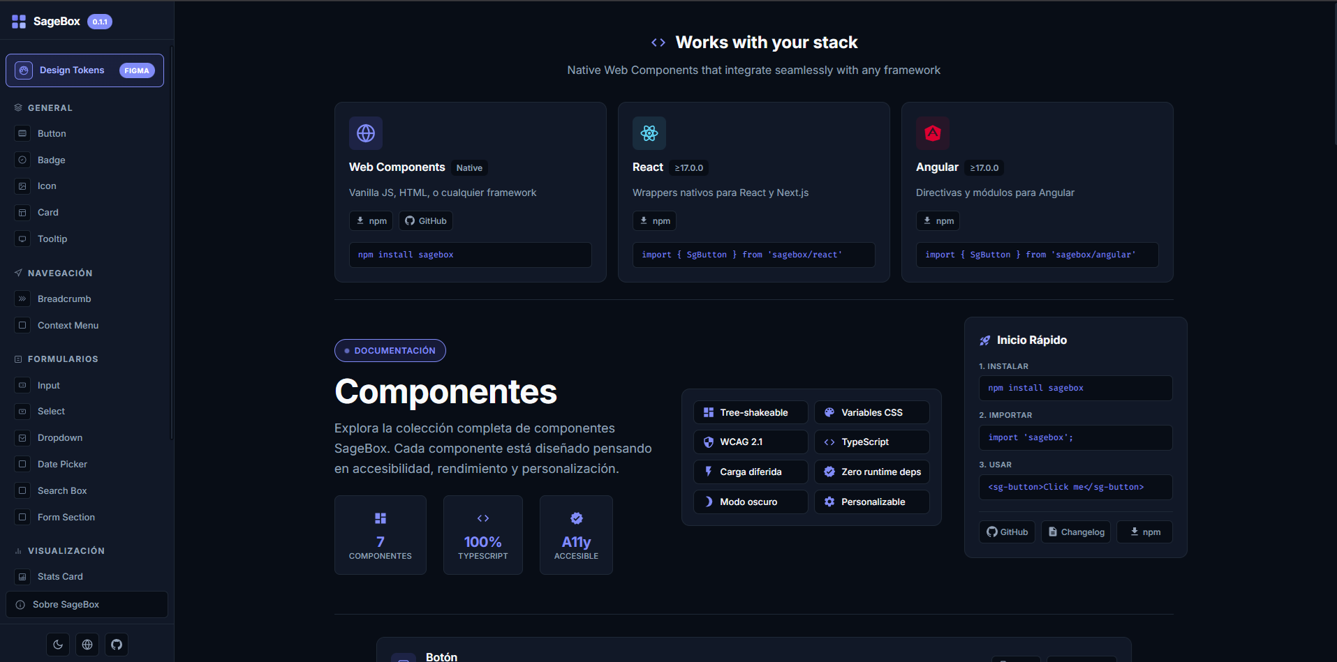This screenshot has width=1337, height=662.
Task: Click the SageBox logo icon
Action: [x=18, y=21]
